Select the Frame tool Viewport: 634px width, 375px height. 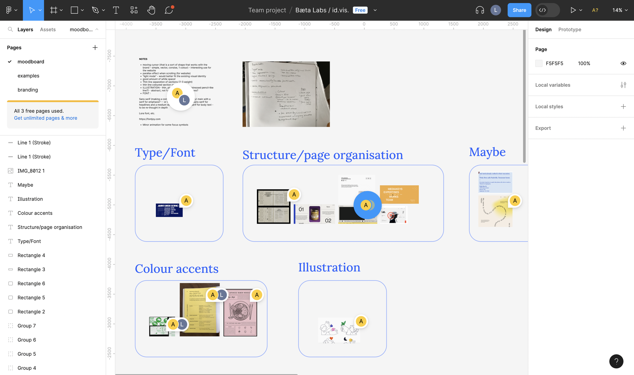pos(54,10)
